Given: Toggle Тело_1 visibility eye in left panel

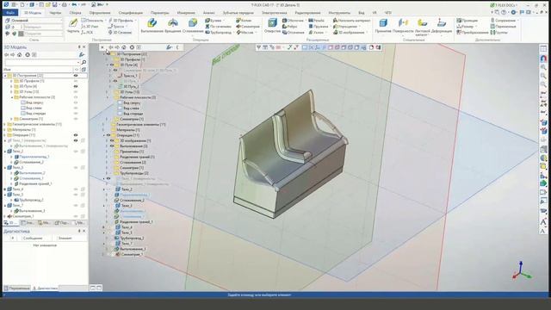Looking at the screenshot, I should coord(76,140).
